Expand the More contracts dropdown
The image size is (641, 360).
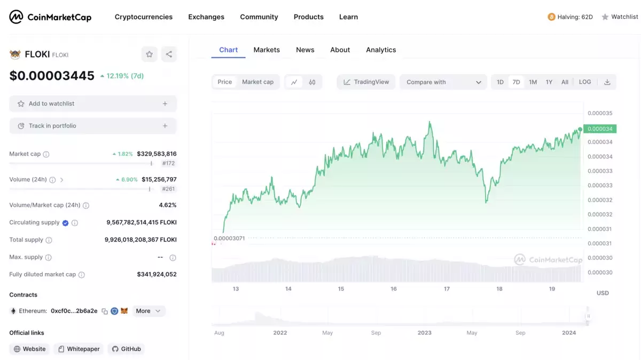click(x=149, y=311)
